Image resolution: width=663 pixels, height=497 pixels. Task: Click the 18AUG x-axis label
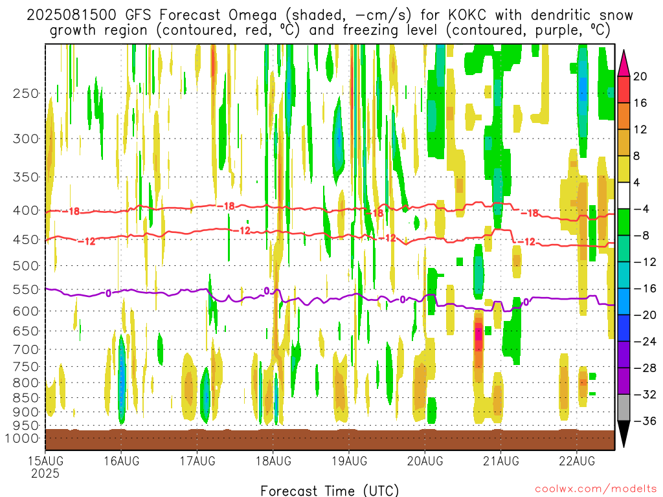tap(274, 461)
